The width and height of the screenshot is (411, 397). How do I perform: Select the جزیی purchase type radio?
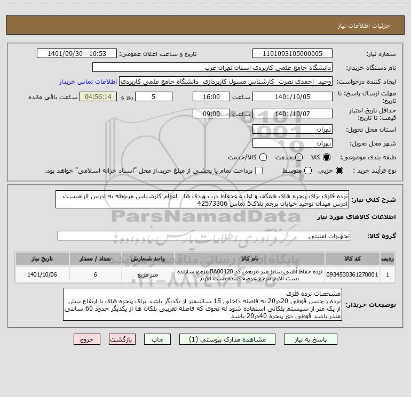coord(339,171)
